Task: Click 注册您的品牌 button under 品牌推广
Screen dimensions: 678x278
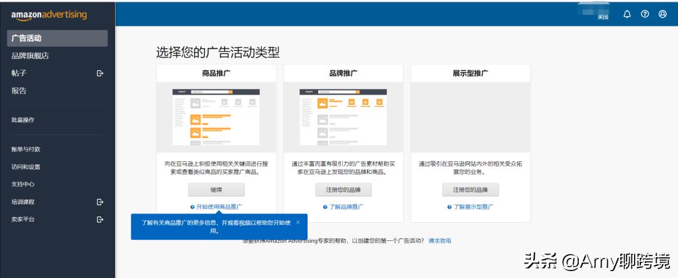Action: [343, 190]
